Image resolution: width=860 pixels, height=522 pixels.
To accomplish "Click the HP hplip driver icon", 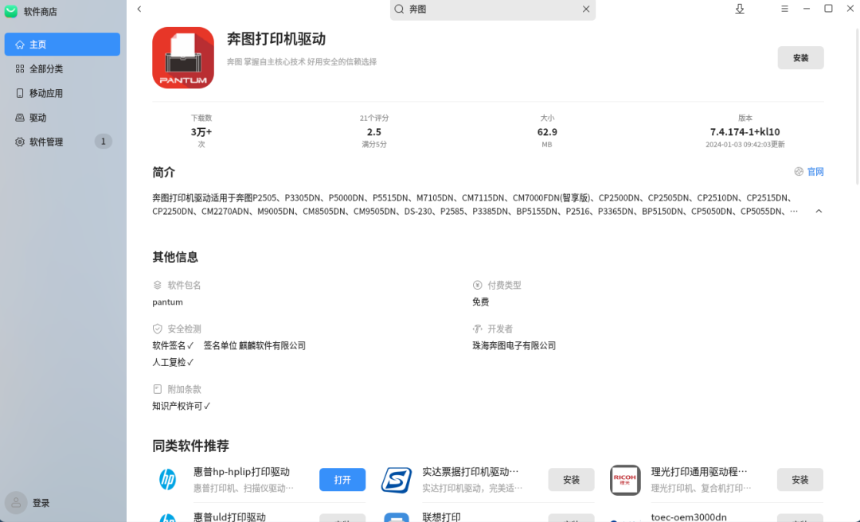I will pos(167,479).
